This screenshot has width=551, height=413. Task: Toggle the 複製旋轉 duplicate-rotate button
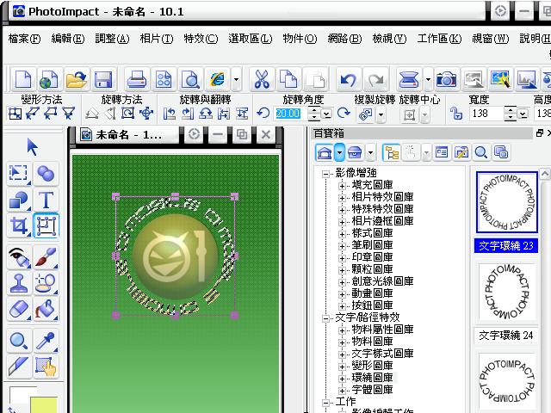tap(365, 114)
